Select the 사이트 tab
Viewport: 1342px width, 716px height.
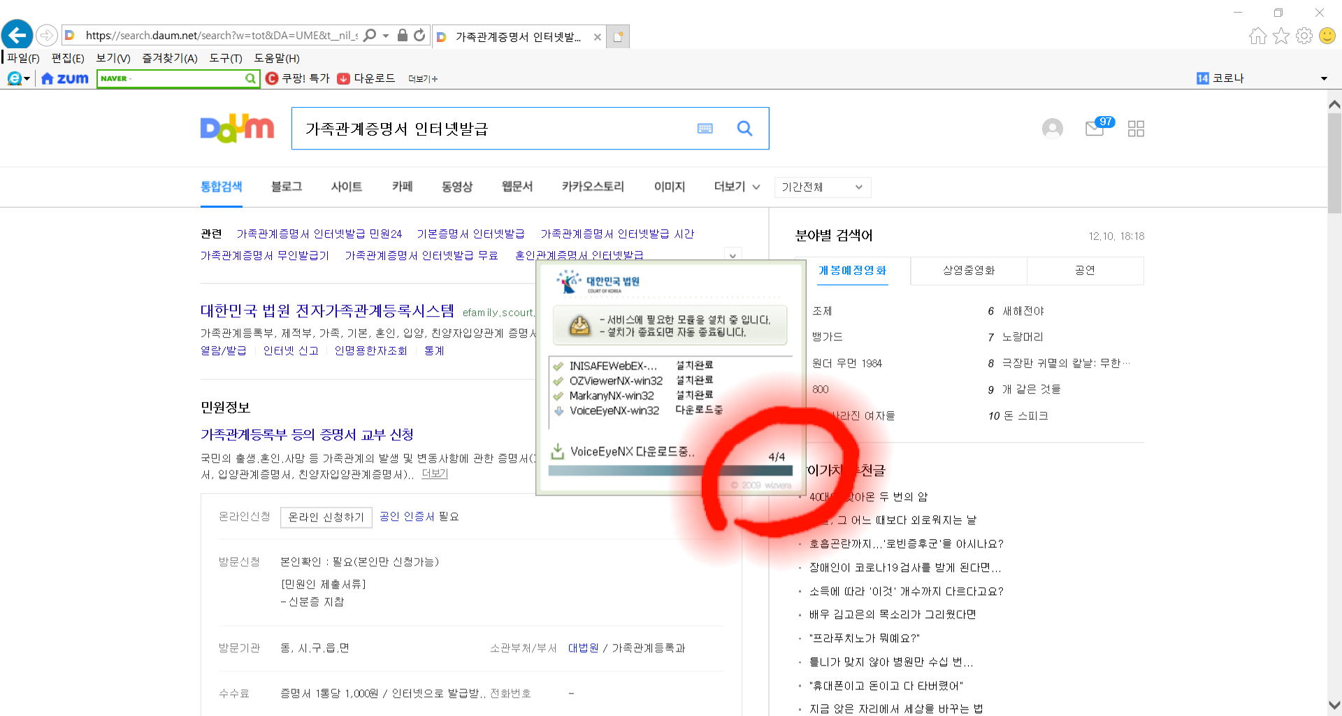[x=347, y=187]
